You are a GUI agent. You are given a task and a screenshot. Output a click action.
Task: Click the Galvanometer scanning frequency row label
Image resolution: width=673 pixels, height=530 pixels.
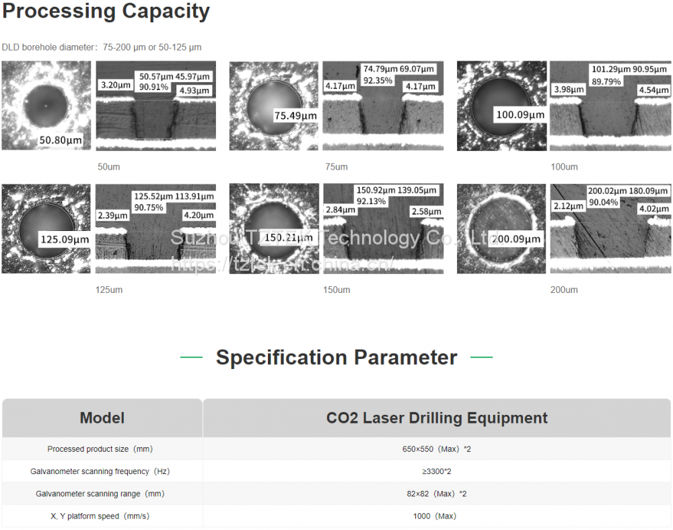[100, 471]
